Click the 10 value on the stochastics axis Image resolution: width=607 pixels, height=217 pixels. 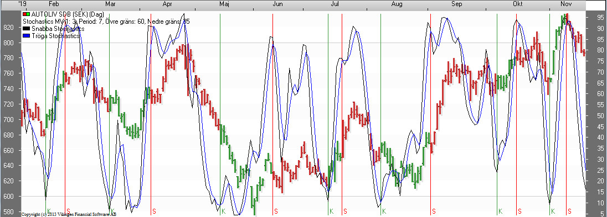pos(600,203)
